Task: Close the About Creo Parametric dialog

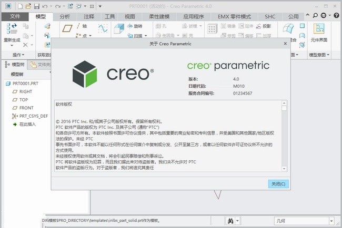Action: point(285,44)
